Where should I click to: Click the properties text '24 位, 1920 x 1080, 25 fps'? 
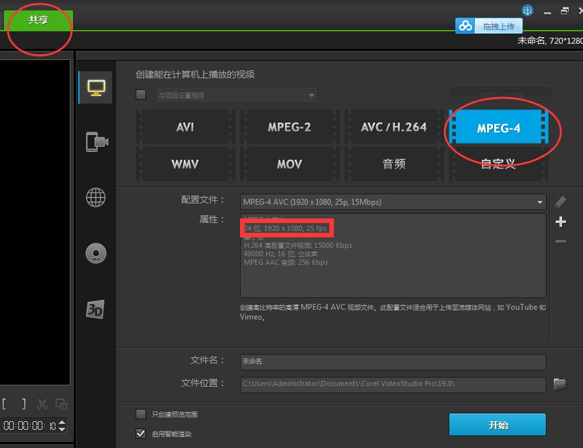[x=285, y=228]
